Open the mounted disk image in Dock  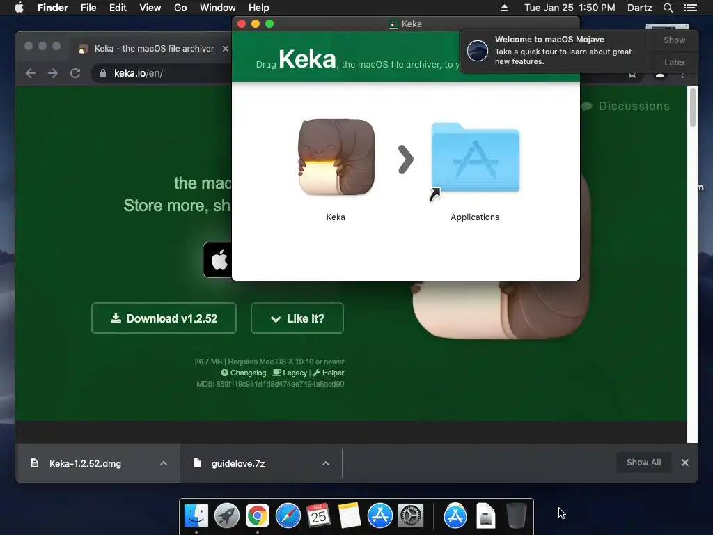[x=485, y=516]
